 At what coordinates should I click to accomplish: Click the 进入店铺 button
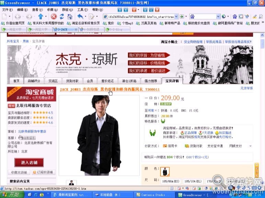click(29, 163)
